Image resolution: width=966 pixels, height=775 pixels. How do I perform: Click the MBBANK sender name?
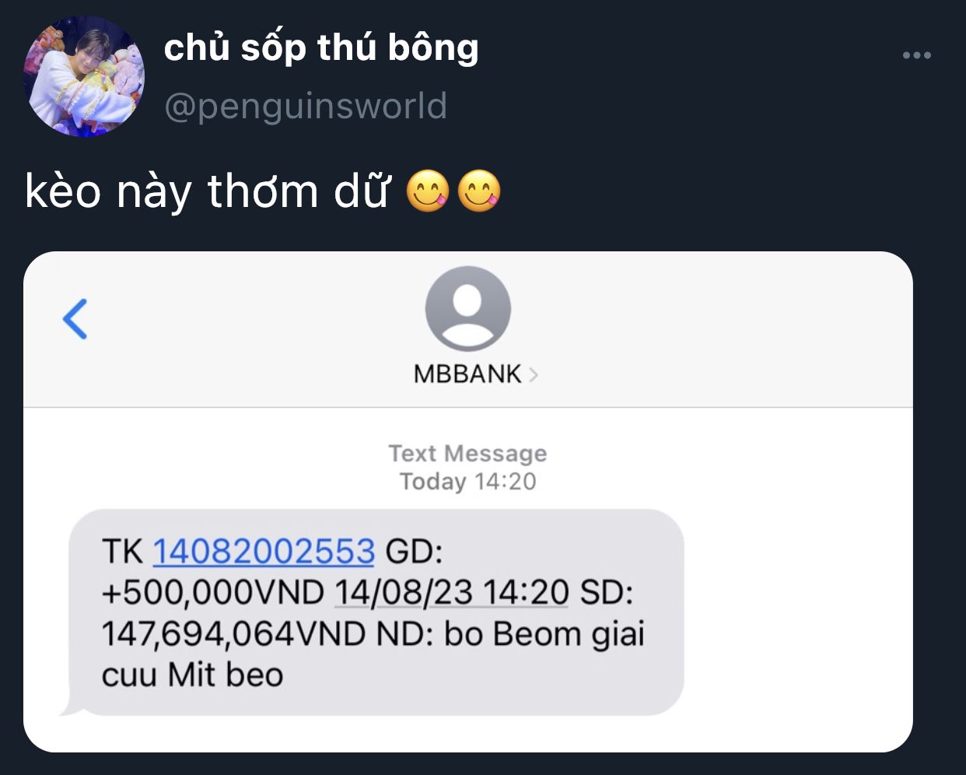pyautogui.click(x=467, y=374)
